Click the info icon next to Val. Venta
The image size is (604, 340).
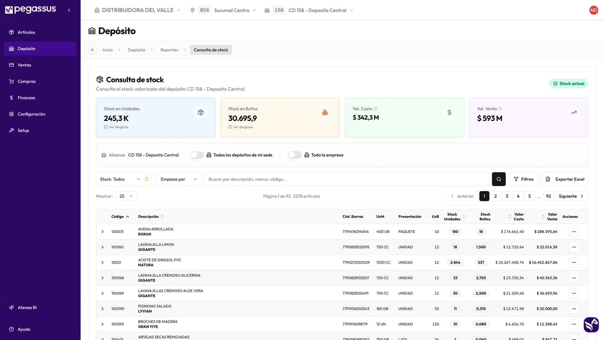point(500,109)
